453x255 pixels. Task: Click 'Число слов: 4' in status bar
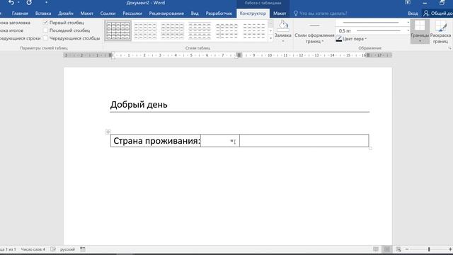point(33,249)
